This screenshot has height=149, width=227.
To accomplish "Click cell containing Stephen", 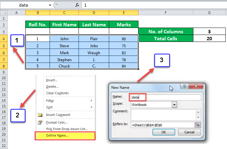I will click(x=64, y=60).
